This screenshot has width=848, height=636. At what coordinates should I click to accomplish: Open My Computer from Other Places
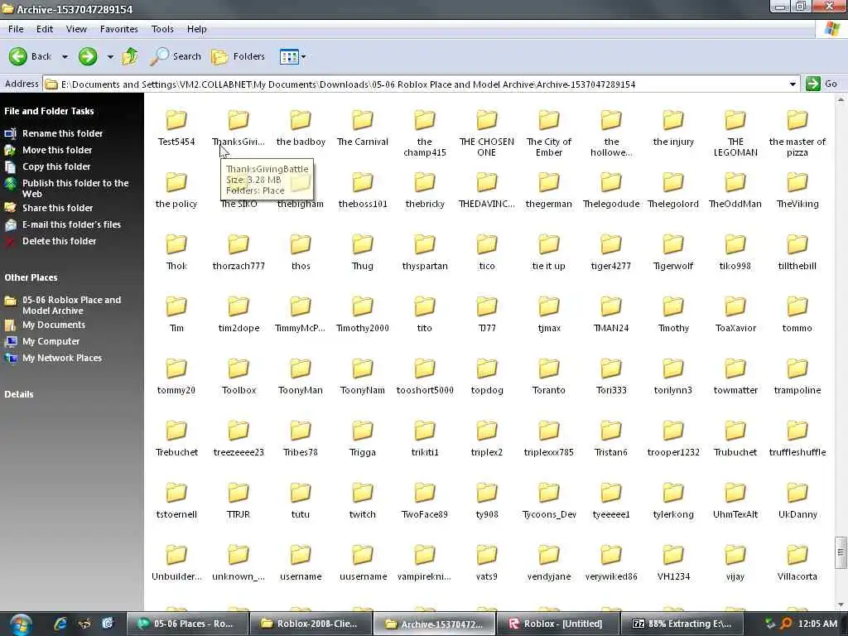pos(51,342)
